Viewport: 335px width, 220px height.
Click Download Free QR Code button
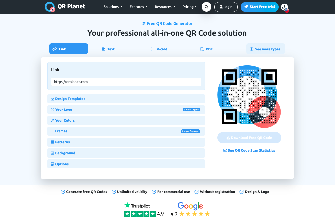(249, 138)
